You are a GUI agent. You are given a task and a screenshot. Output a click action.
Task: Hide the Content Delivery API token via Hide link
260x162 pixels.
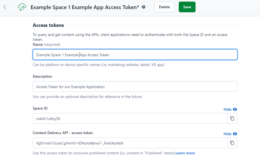click(x=227, y=134)
